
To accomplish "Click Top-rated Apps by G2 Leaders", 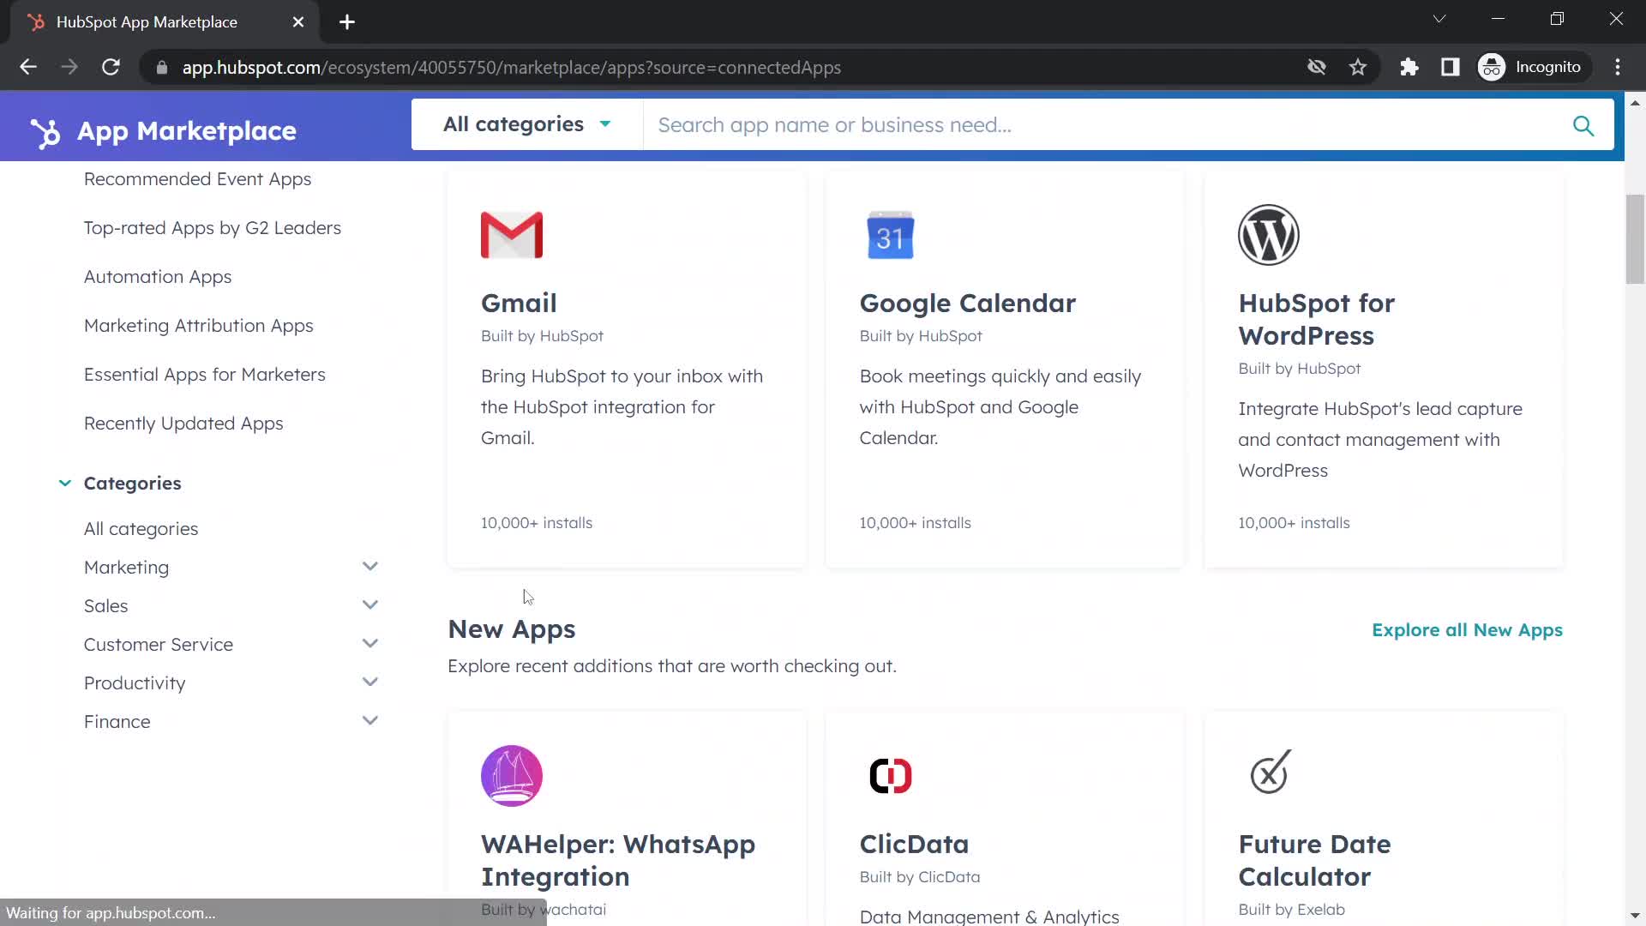I will pos(213,227).
